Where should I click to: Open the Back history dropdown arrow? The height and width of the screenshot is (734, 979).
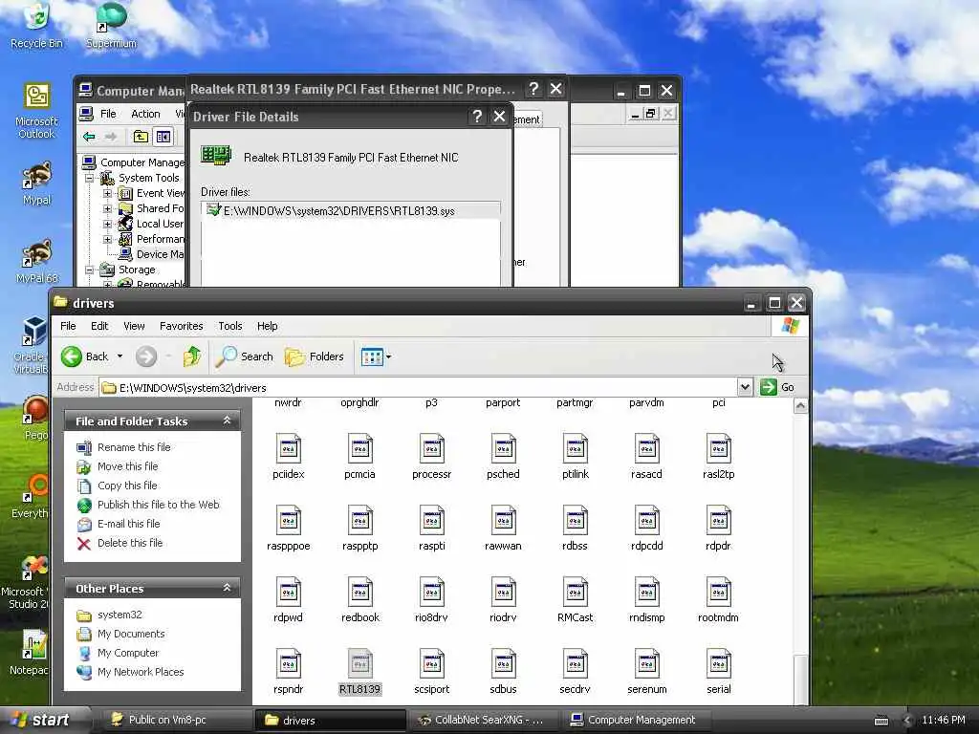click(x=120, y=356)
